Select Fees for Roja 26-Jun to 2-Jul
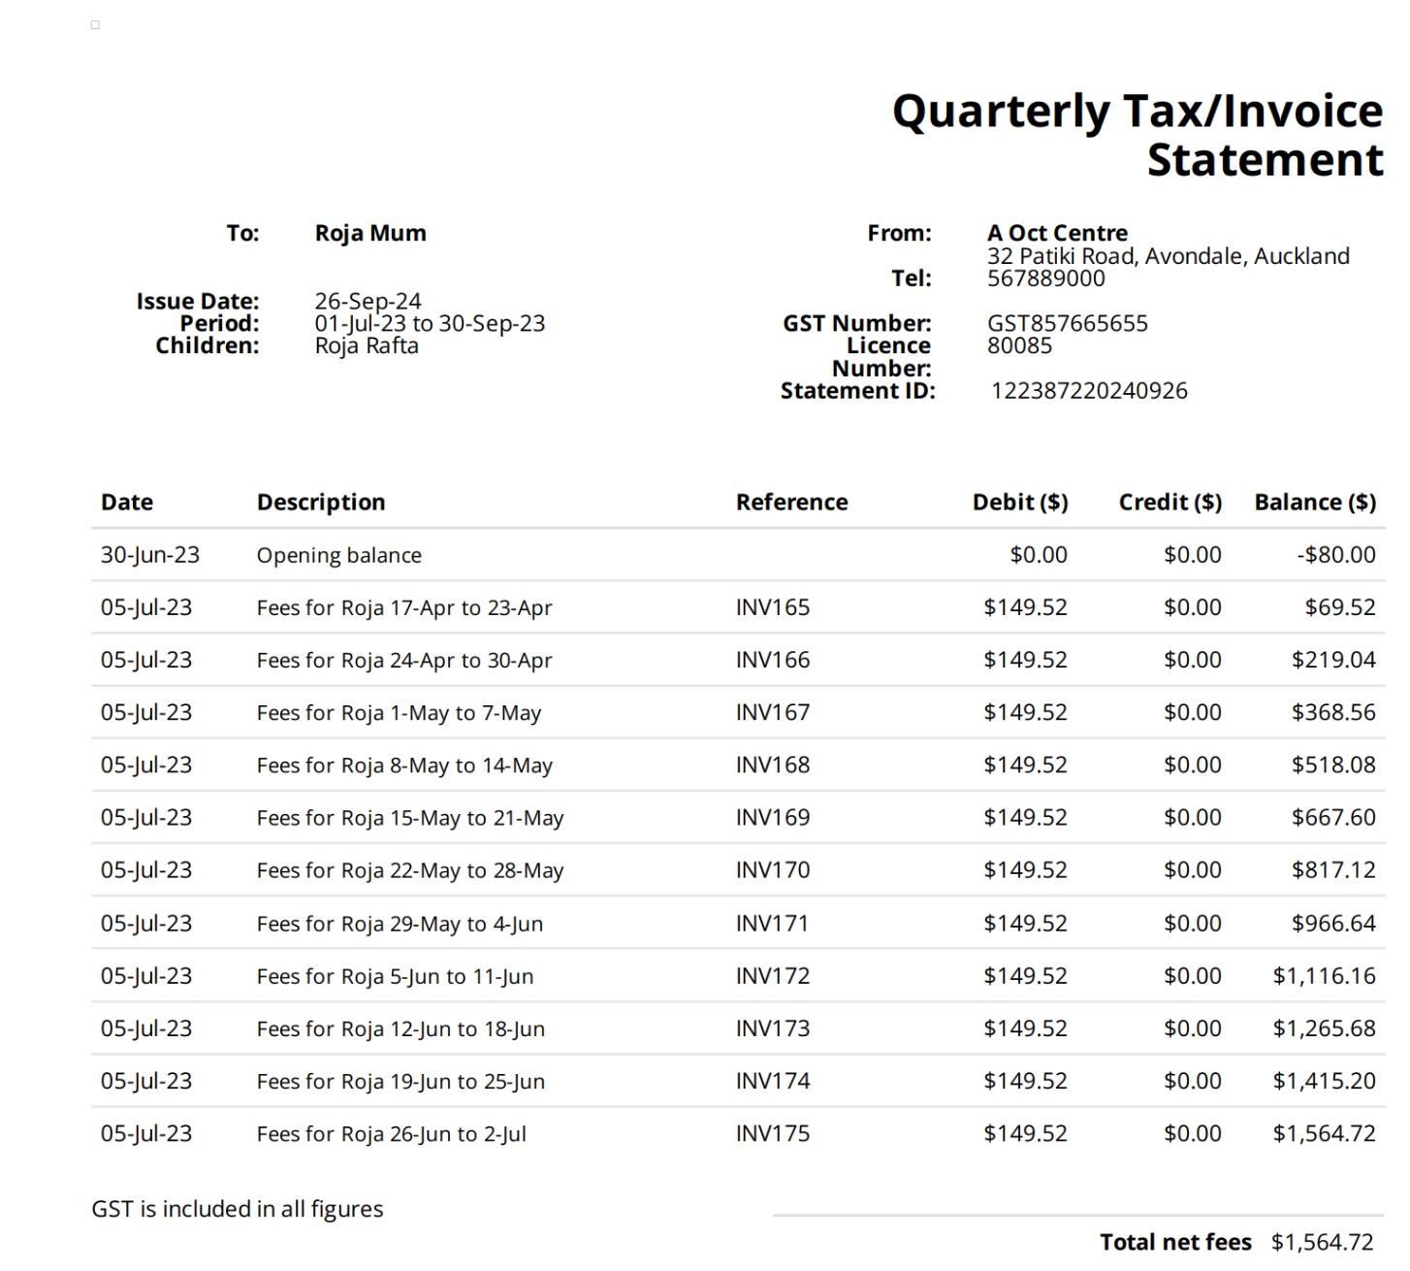Image resolution: width=1410 pixels, height=1271 pixels. click(x=392, y=1133)
